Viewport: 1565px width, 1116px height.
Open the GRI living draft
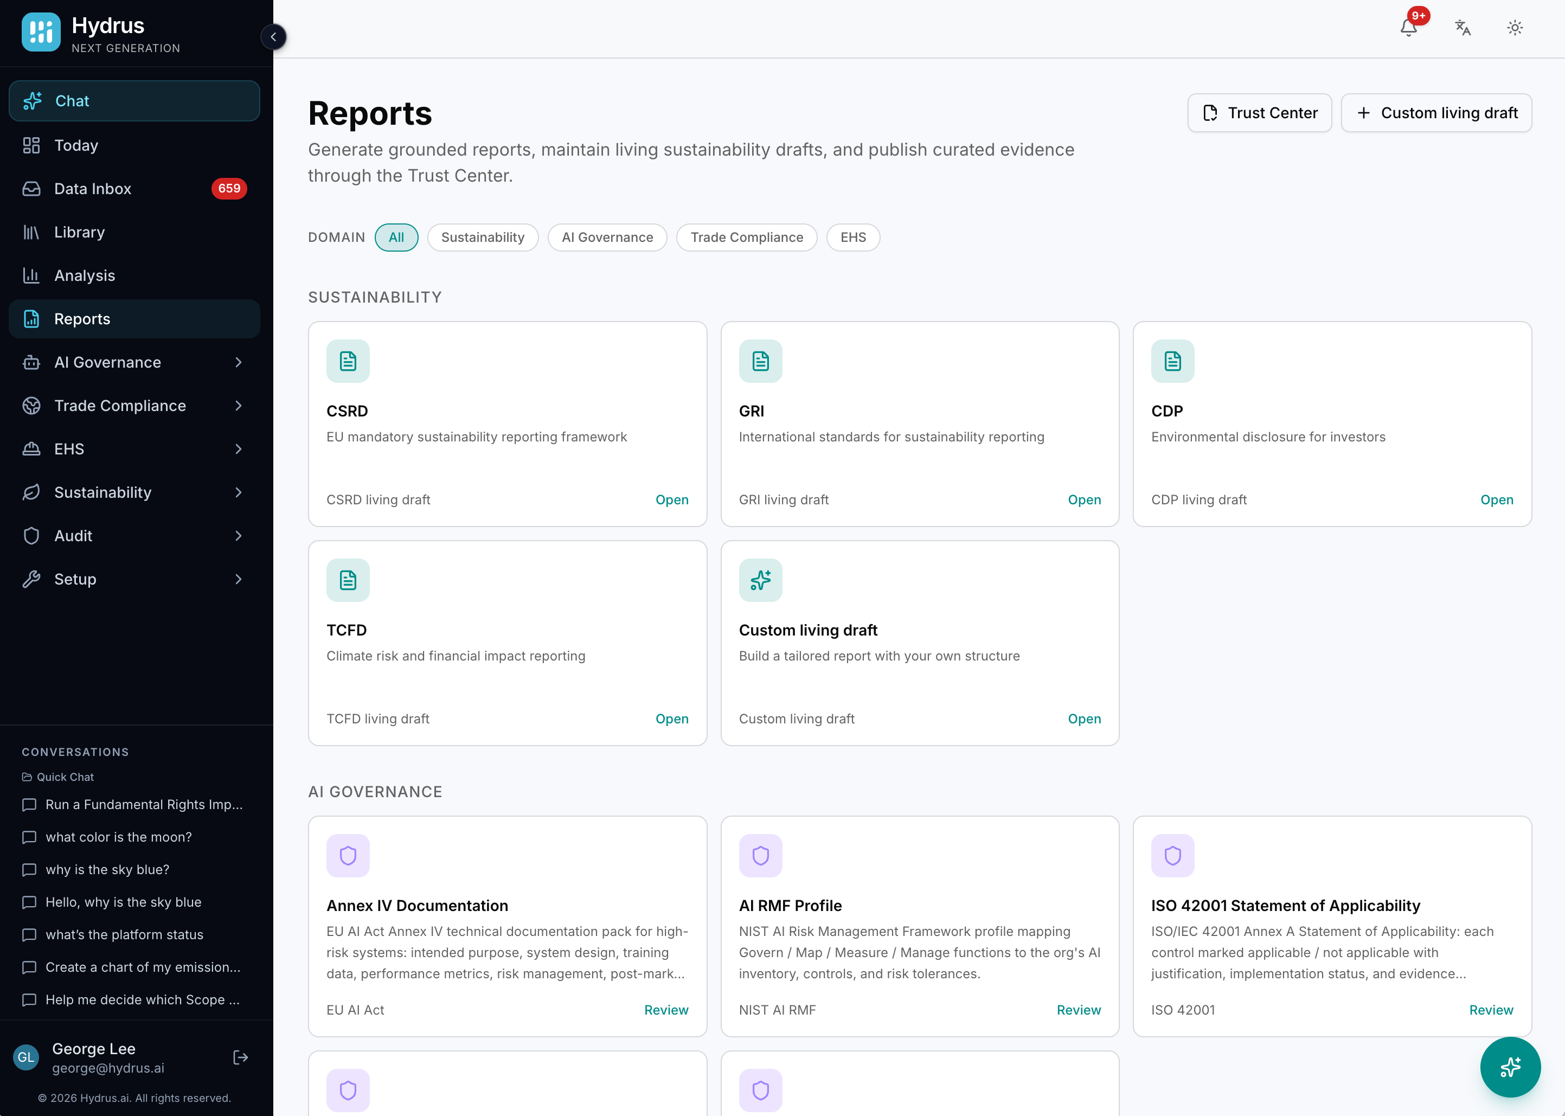click(1084, 499)
